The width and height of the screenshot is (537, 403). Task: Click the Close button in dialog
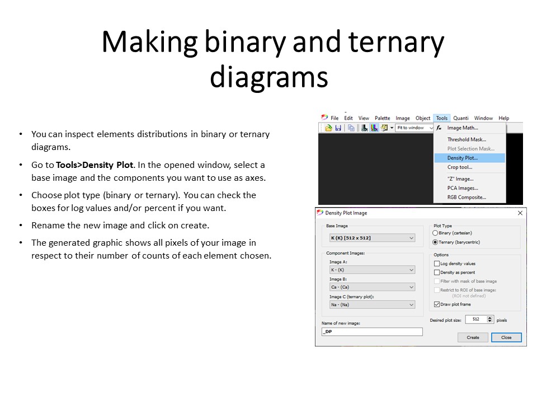[506, 338]
